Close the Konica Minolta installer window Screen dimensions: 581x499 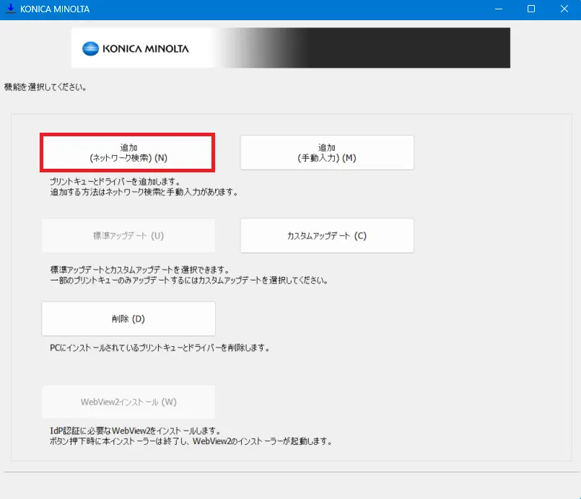(x=564, y=9)
